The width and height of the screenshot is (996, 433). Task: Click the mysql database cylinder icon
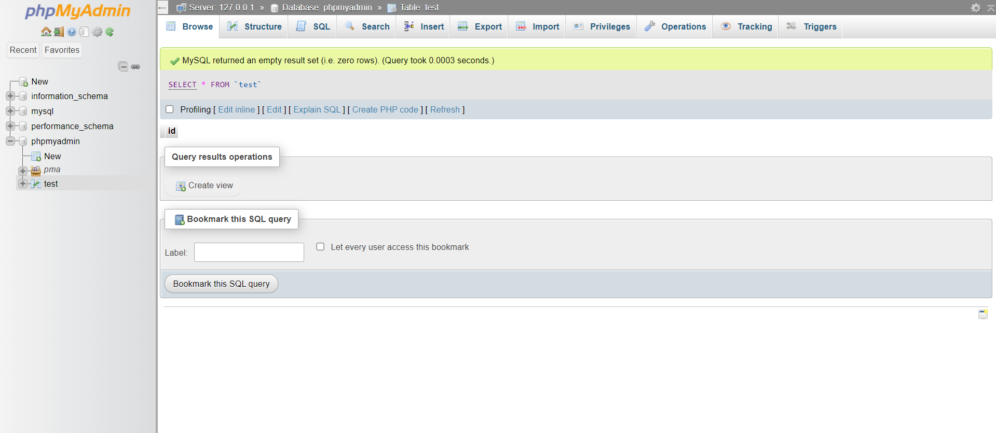click(x=23, y=111)
